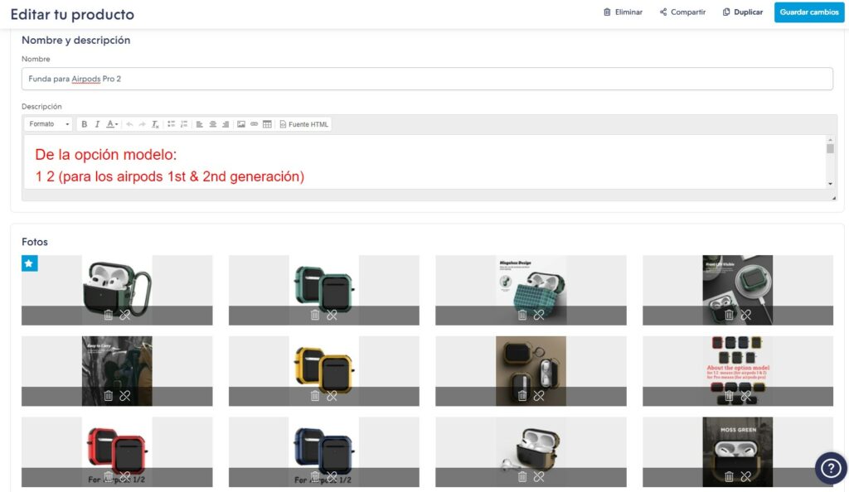Insert a table into the description
849x492 pixels.
pyautogui.click(x=265, y=123)
